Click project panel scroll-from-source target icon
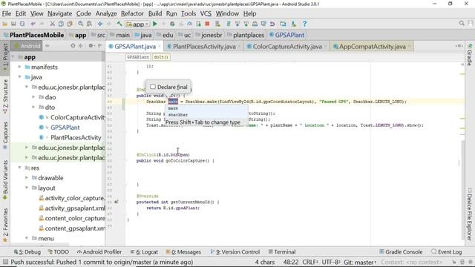The height and width of the screenshot is (267, 475). [x=73, y=46]
